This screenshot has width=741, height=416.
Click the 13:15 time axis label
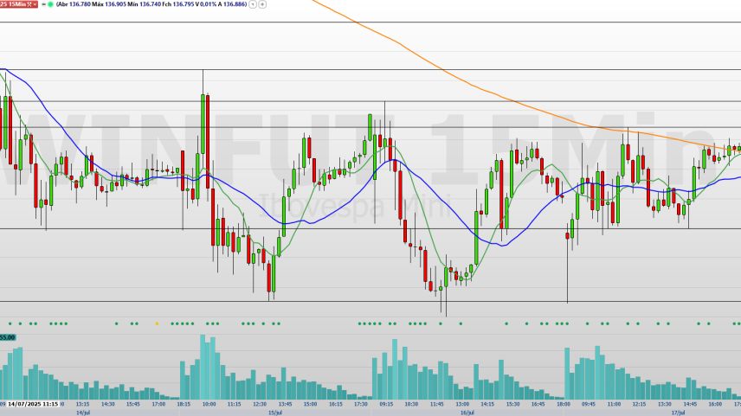coord(82,404)
